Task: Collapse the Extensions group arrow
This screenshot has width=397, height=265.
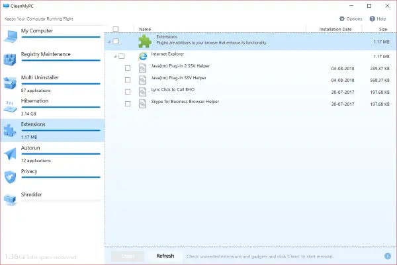Action: pyautogui.click(x=109, y=42)
